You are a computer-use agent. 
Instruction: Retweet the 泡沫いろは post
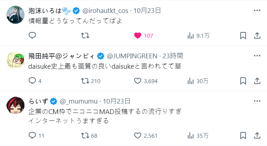pos(85,36)
